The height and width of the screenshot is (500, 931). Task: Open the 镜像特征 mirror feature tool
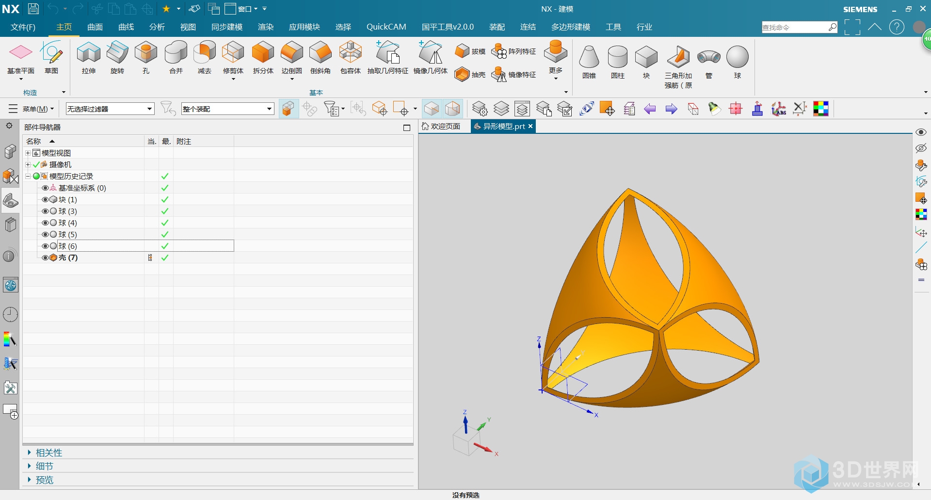[x=514, y=74]
